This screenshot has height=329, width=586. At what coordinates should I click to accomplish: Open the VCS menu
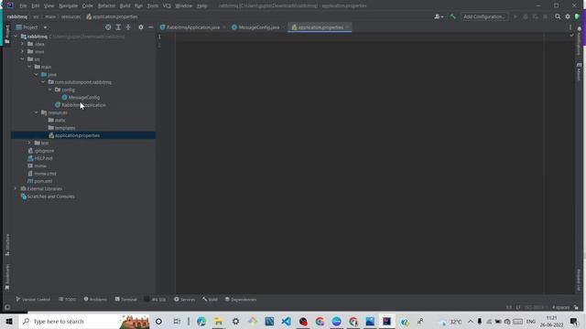click(167, 6)
